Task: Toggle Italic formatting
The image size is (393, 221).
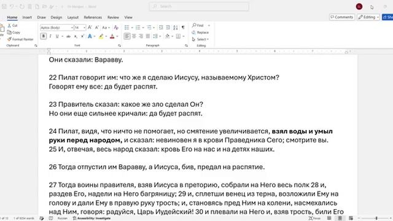Action: pos(50,36)
